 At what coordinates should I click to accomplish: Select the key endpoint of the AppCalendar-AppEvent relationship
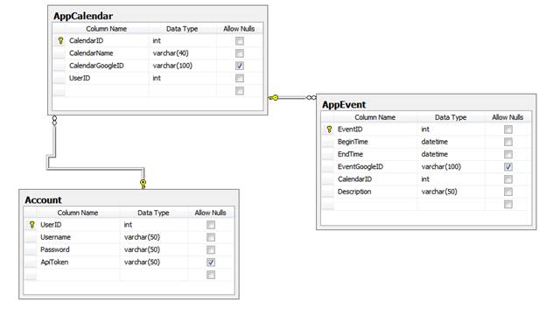[274, 98]
